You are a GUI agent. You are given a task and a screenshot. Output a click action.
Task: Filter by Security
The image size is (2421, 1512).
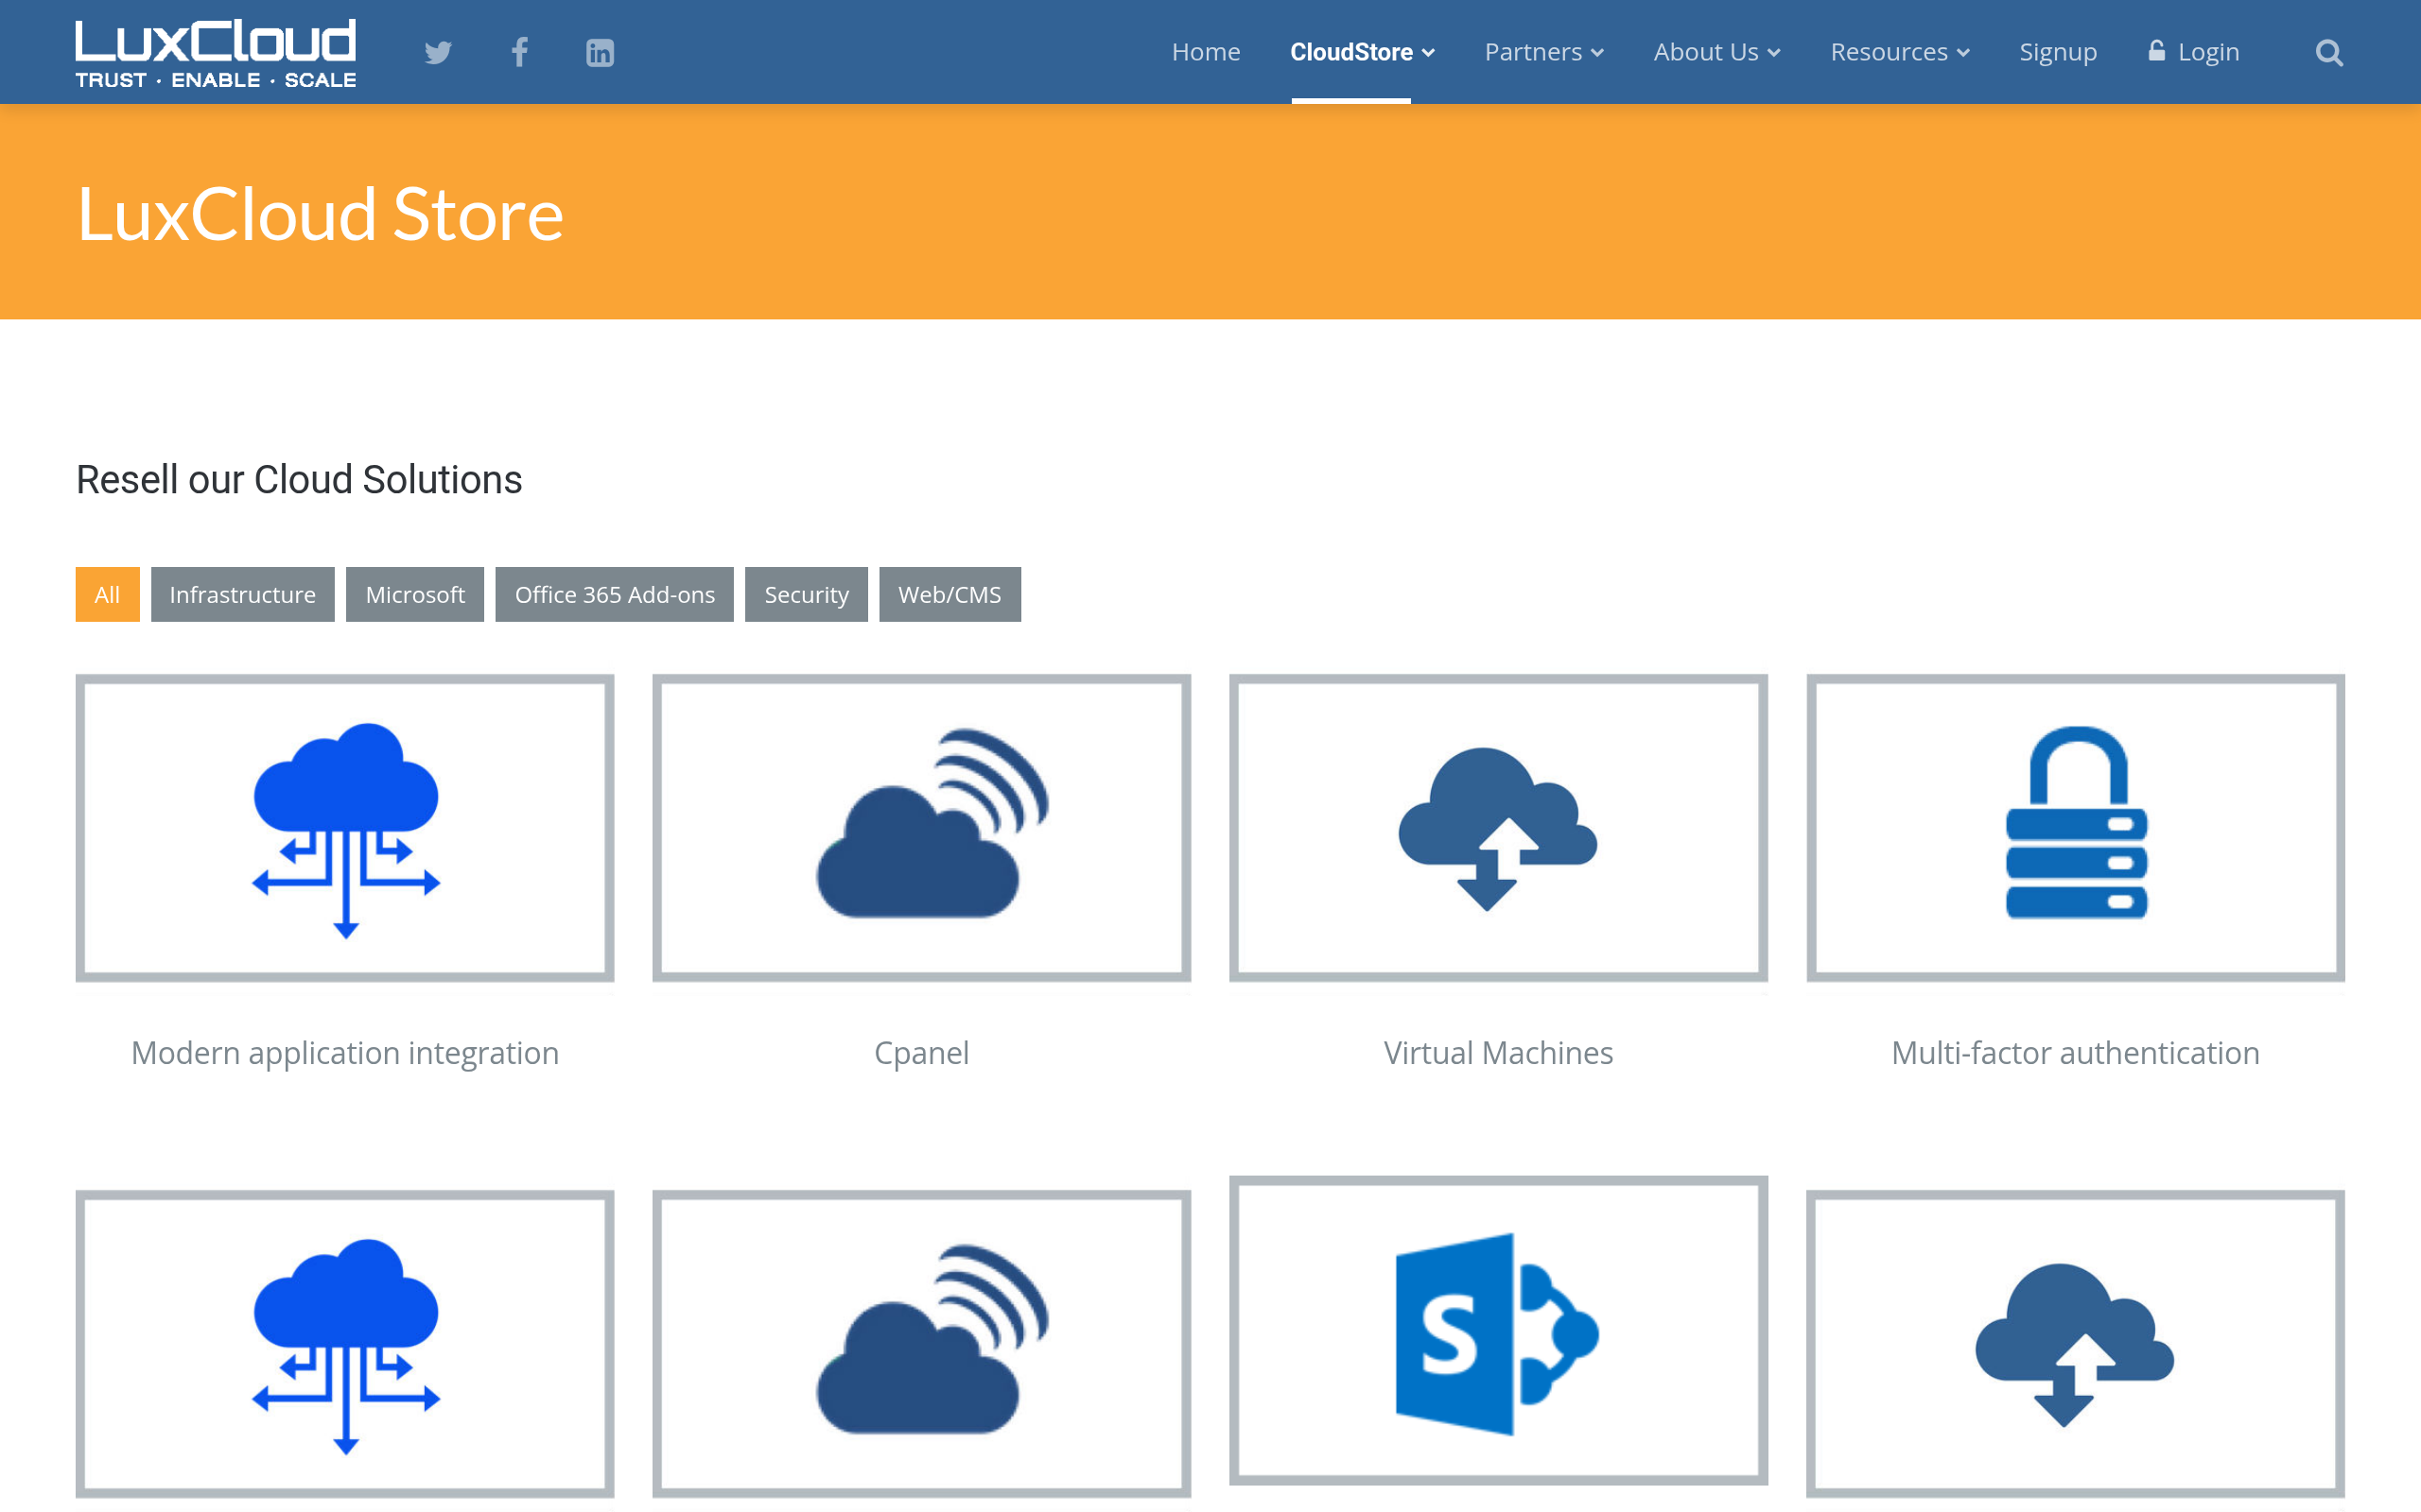(x=807, y=594)
